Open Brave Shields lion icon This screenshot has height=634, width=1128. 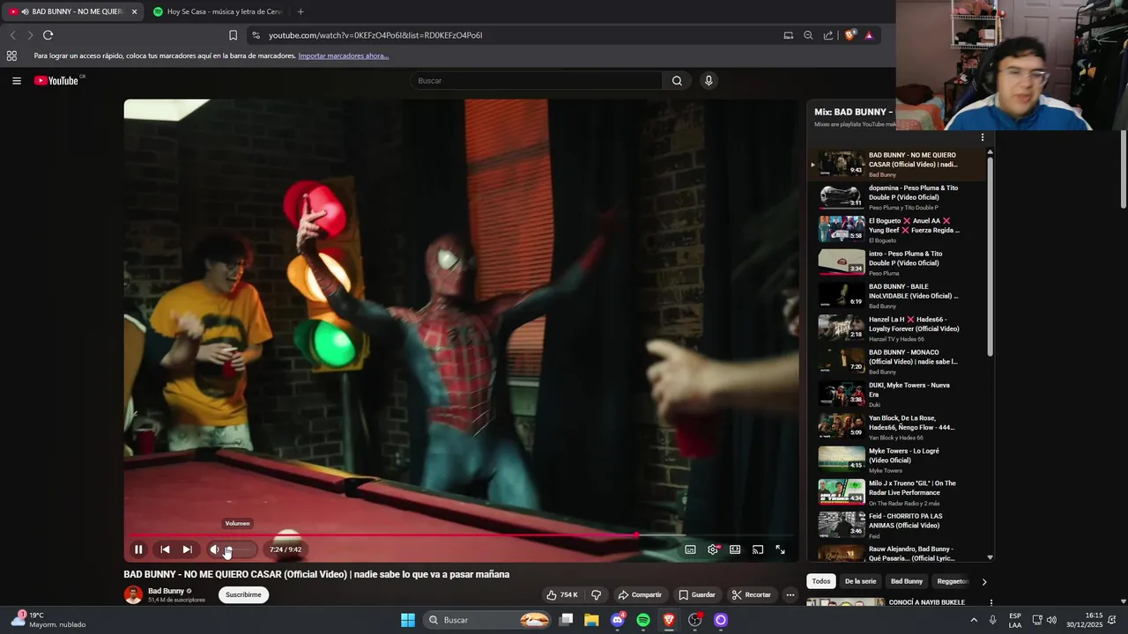850,35
